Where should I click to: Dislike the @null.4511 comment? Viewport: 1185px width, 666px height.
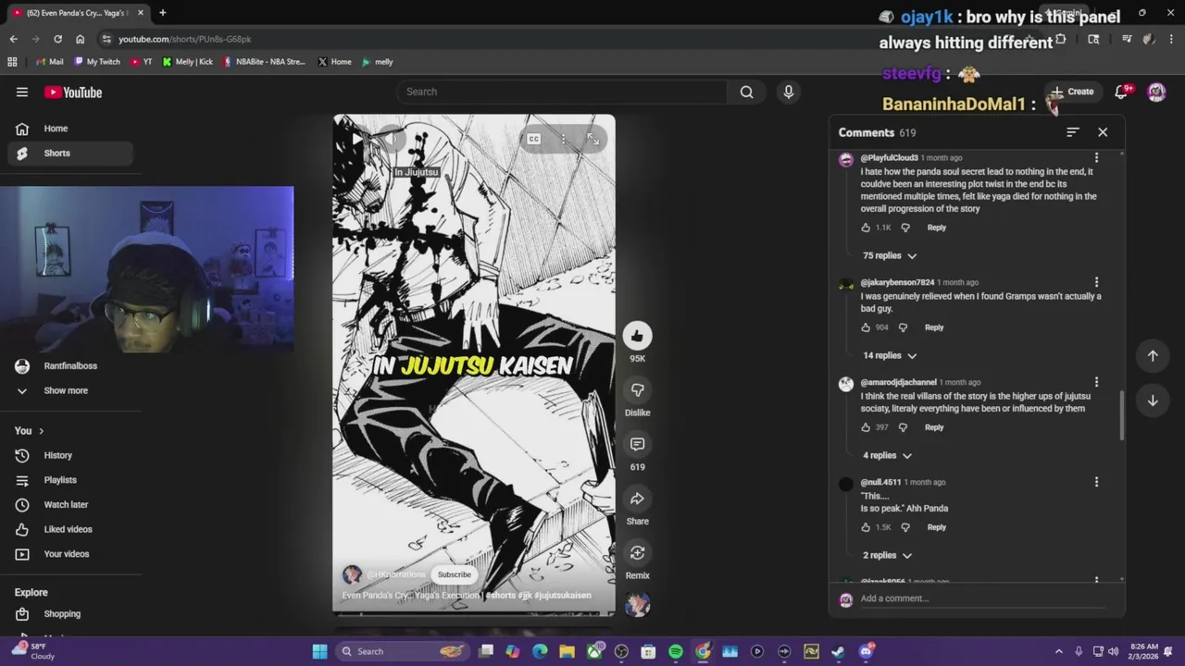click(x=905, y=527)
